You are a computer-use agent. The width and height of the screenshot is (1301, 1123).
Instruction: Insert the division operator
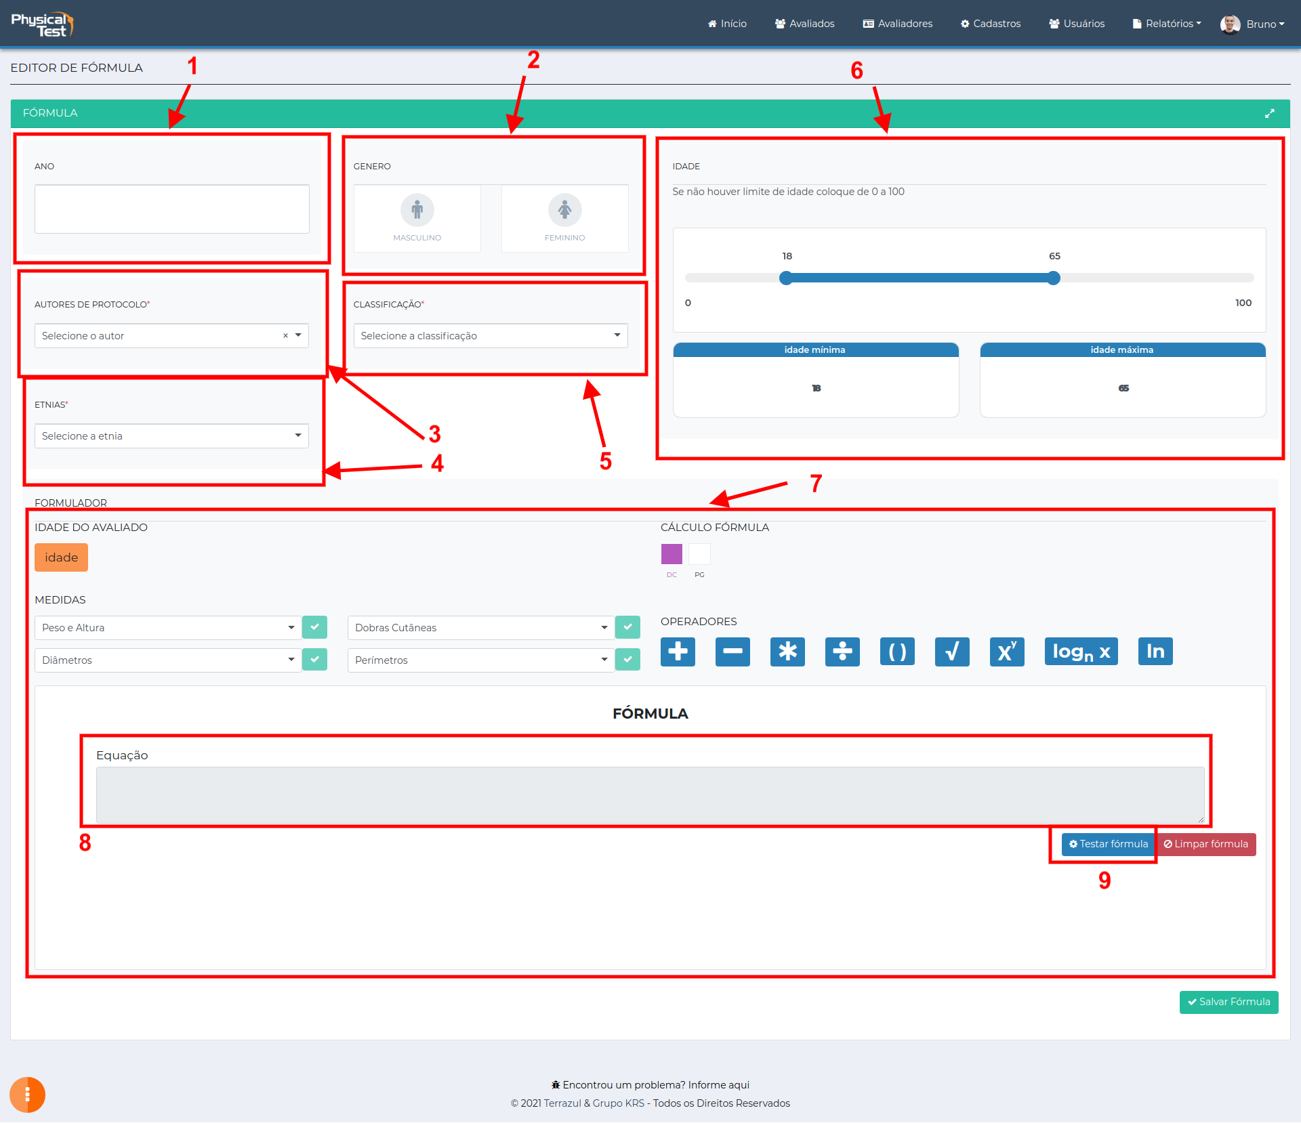(x=842, y=652)
